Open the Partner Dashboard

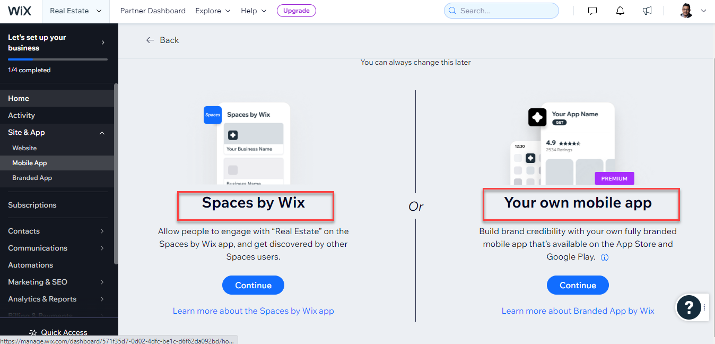[x=153, y=11]
